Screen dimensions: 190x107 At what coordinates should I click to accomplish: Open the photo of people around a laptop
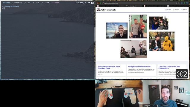(x=159, y=23)
